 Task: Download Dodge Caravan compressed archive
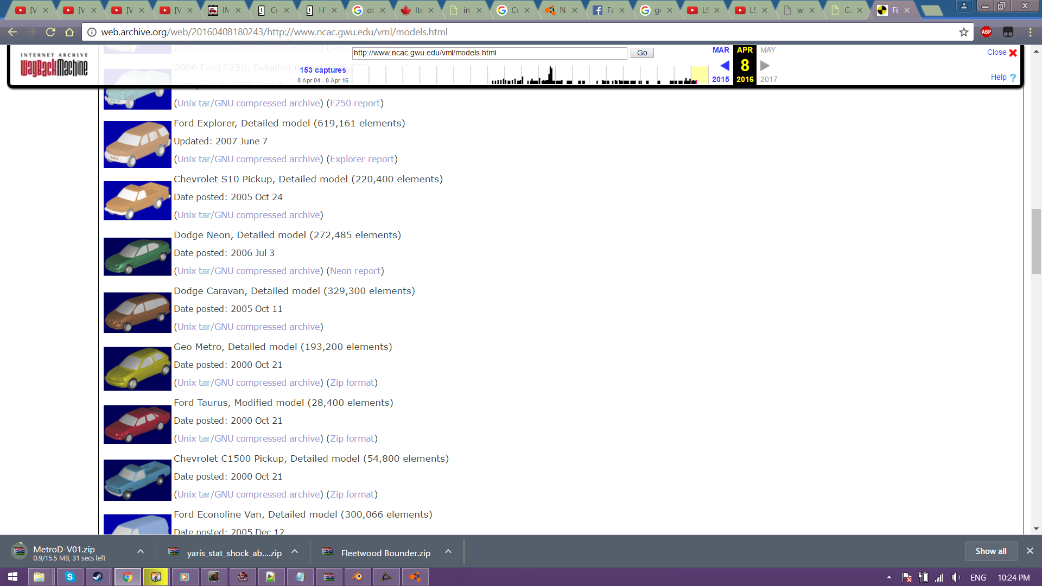pos(249,327)
